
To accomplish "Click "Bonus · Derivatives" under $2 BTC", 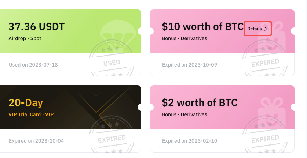I will [x=184, y=114].
